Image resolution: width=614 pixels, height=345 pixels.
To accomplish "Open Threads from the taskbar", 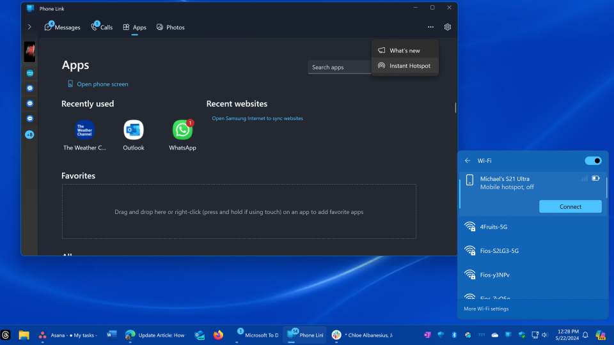I will [6, 335].
